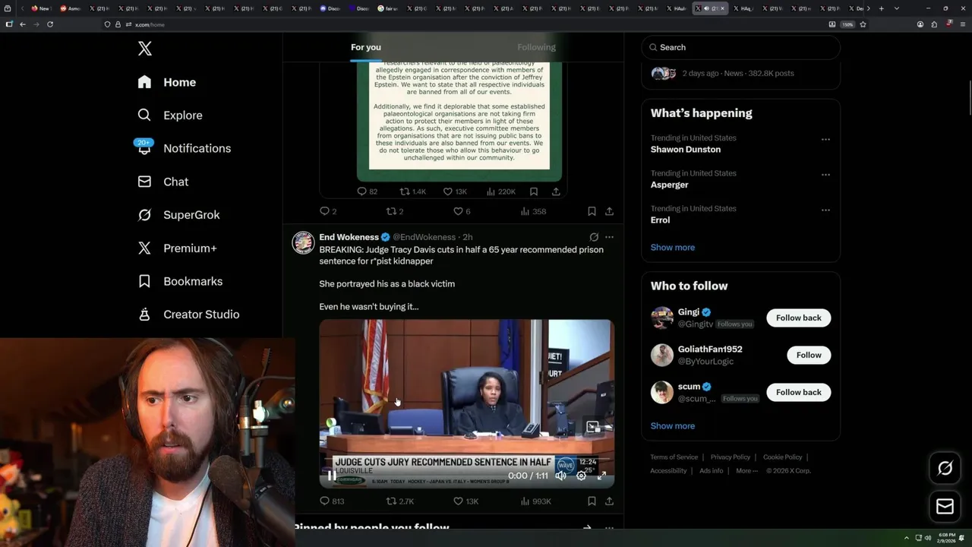The height and width of the screenshot is (547, 972).
Task: Repost End Wokeness post (2.7K)
Action: tap(400, 501)
